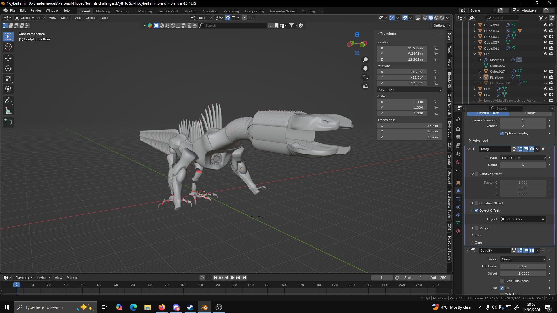Select the Measure tool

8,111
